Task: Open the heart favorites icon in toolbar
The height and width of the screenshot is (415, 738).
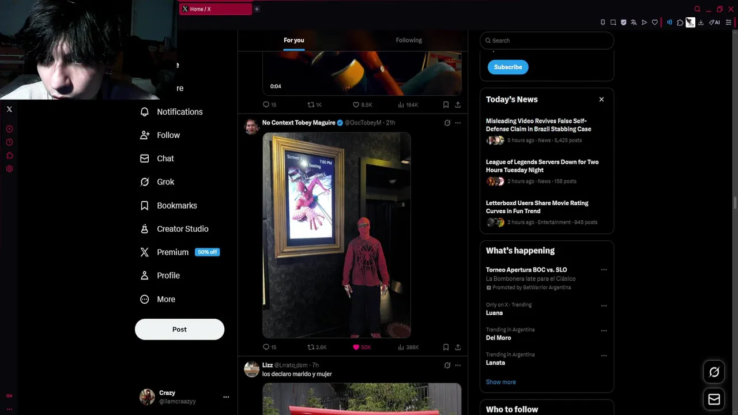Action: pos(654,22)
